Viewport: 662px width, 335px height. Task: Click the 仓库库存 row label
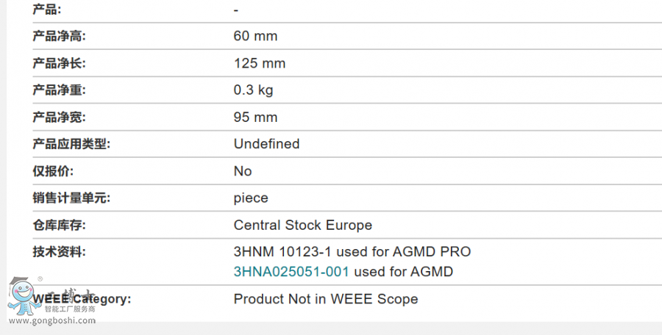(x=59, y=226)
